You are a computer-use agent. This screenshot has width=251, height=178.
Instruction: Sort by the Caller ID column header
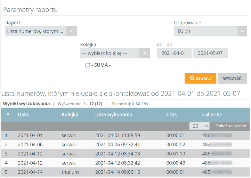pyautogui.click(x=212, y=115)
